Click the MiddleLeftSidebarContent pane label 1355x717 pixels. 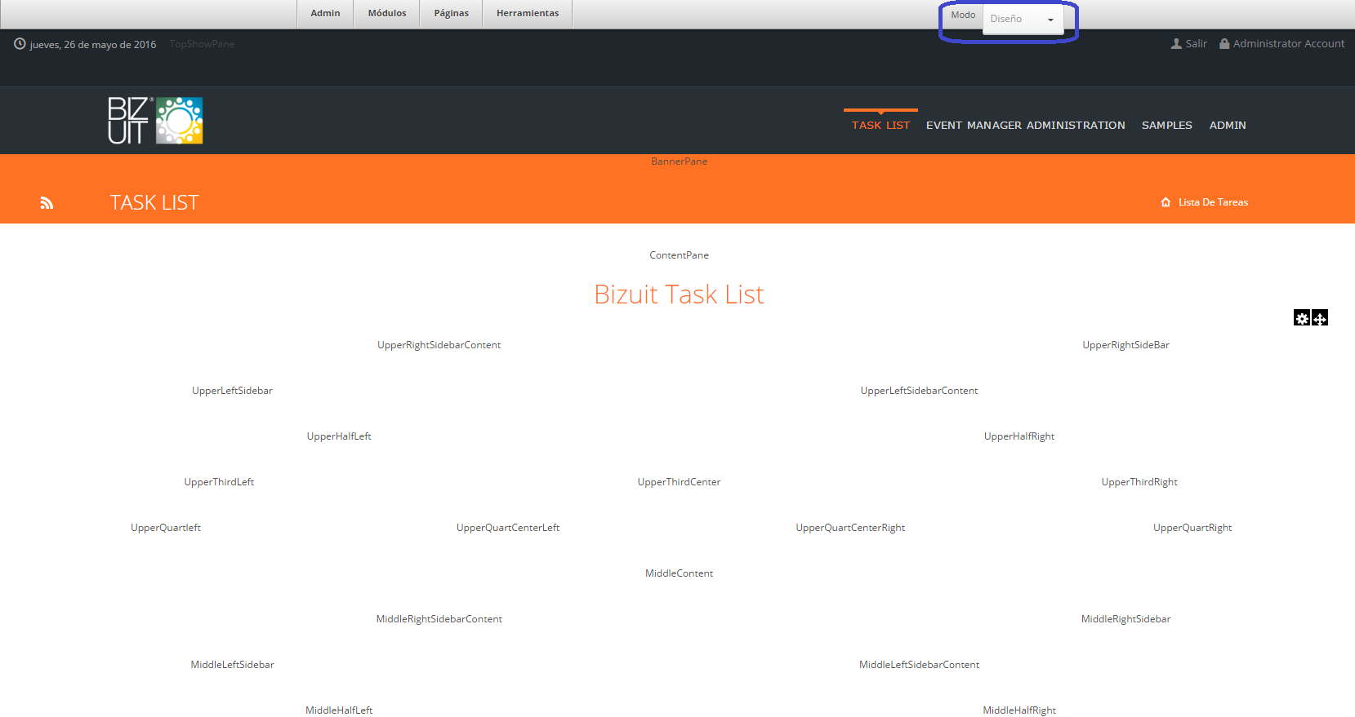point(919,665)
